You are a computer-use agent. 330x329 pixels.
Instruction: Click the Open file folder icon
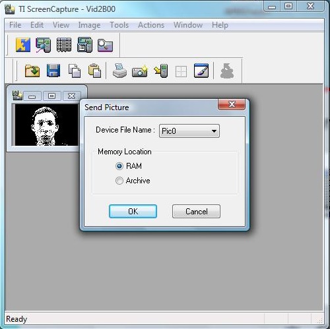tap(32, 71)
